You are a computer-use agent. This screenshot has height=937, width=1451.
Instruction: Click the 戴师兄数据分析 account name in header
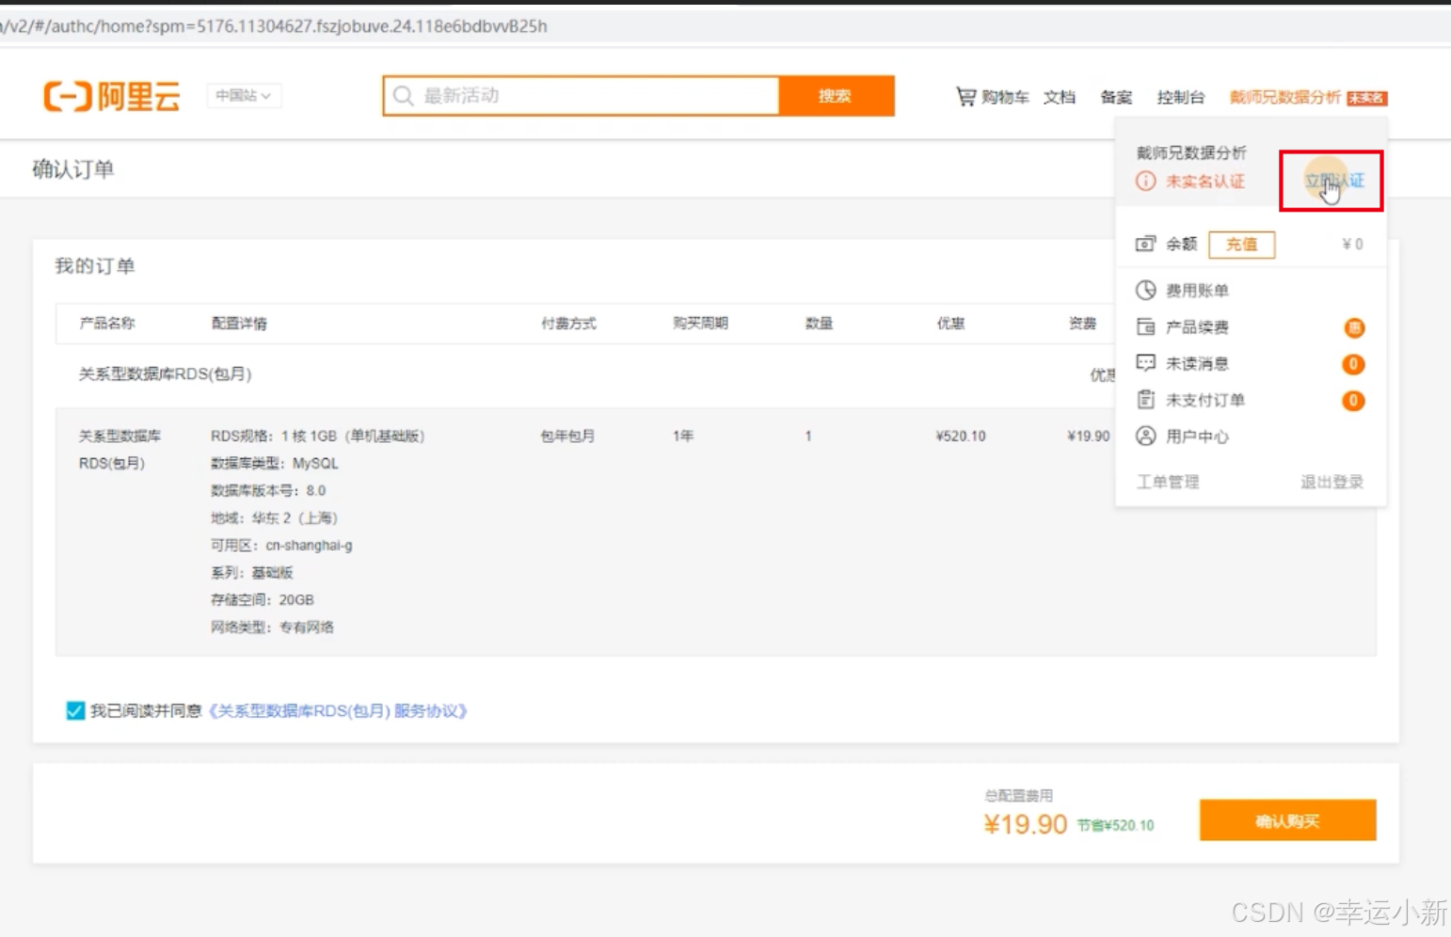tap(1284, 97)
